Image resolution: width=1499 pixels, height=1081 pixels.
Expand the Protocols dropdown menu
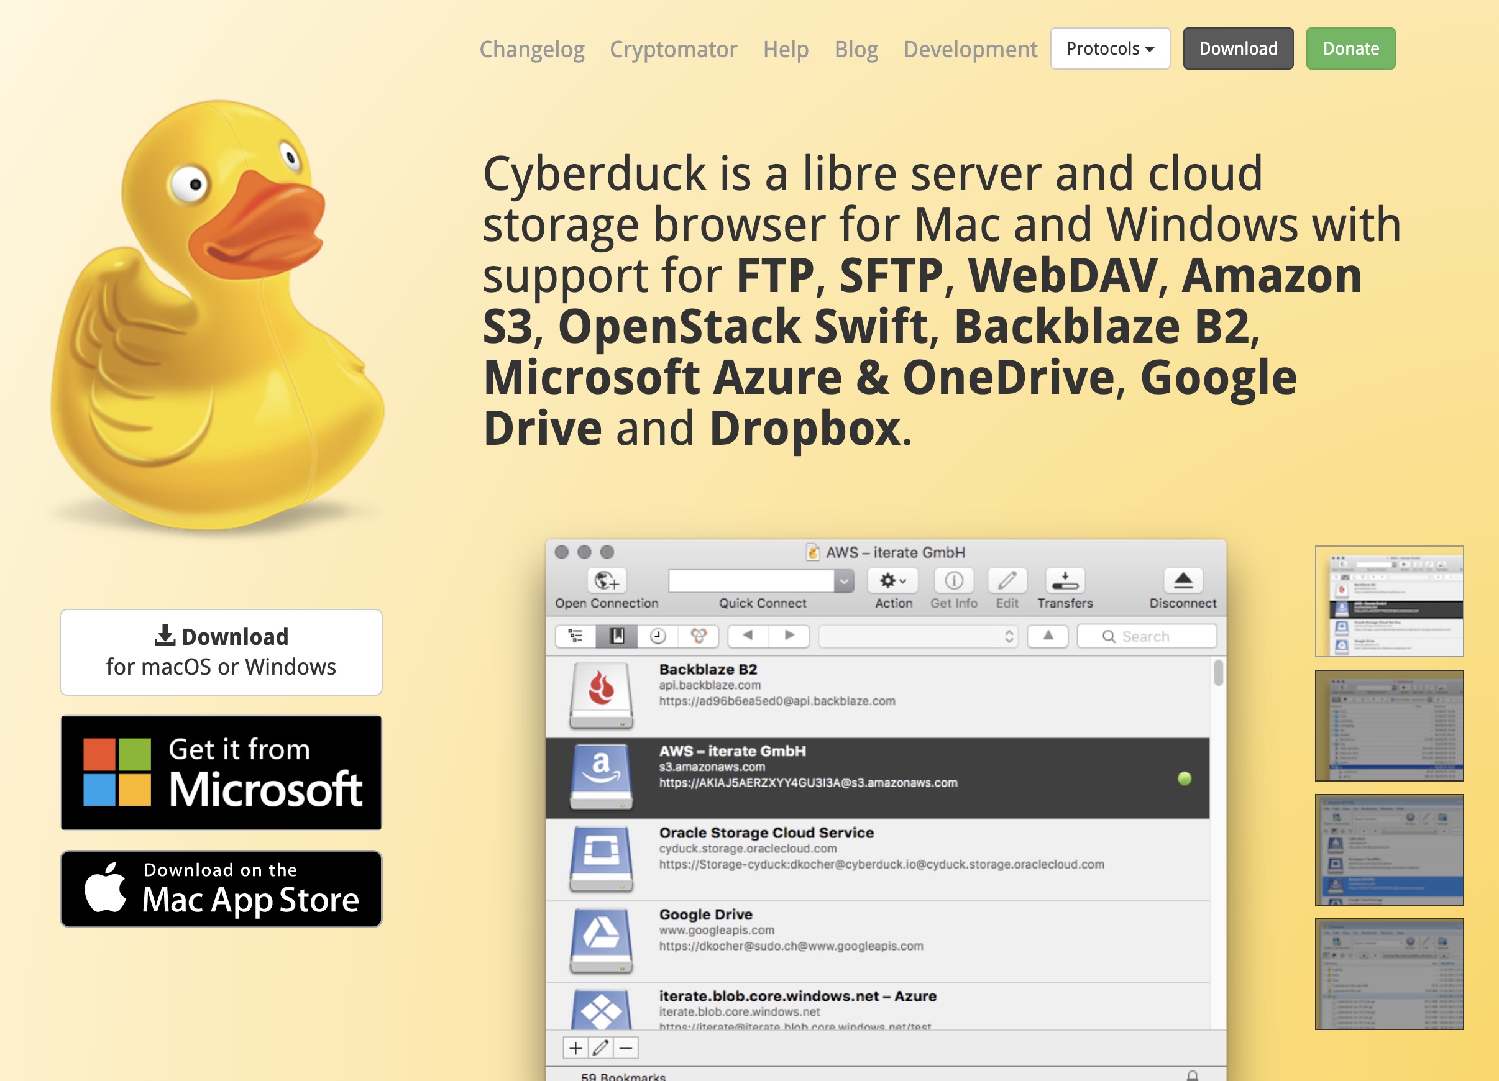click(x=1109, y=48)
